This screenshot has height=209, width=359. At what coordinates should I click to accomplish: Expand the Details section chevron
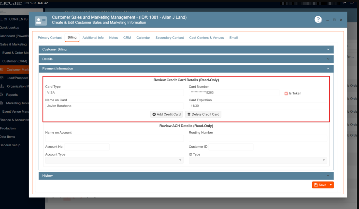pos(328,59)
